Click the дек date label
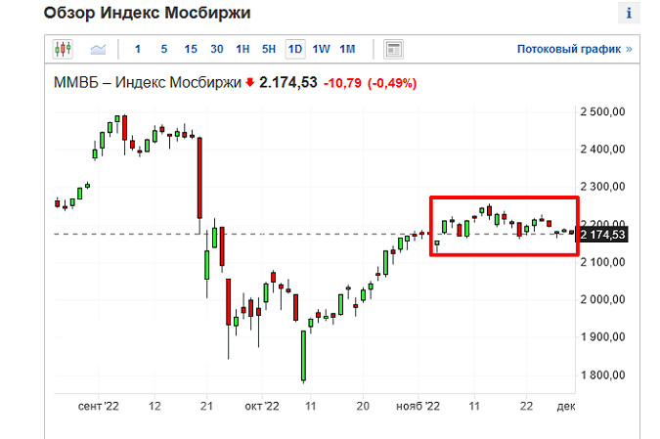 [566, 406]
